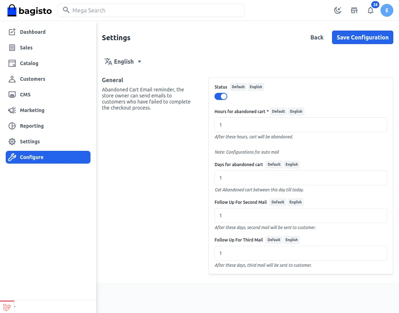Toggle dark mode with the moon icon
Viewport: 399px width, 313px height.
337,10
